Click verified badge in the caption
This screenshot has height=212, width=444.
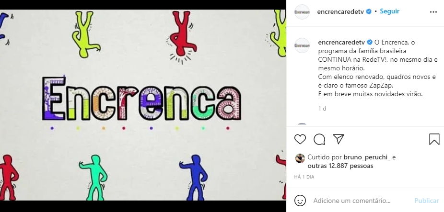(x=370, y=43)
